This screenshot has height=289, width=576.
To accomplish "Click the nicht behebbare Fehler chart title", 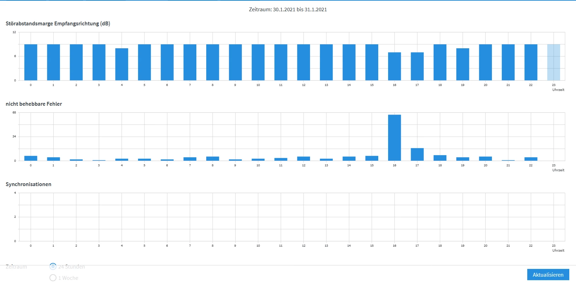I will coord(34,104).
